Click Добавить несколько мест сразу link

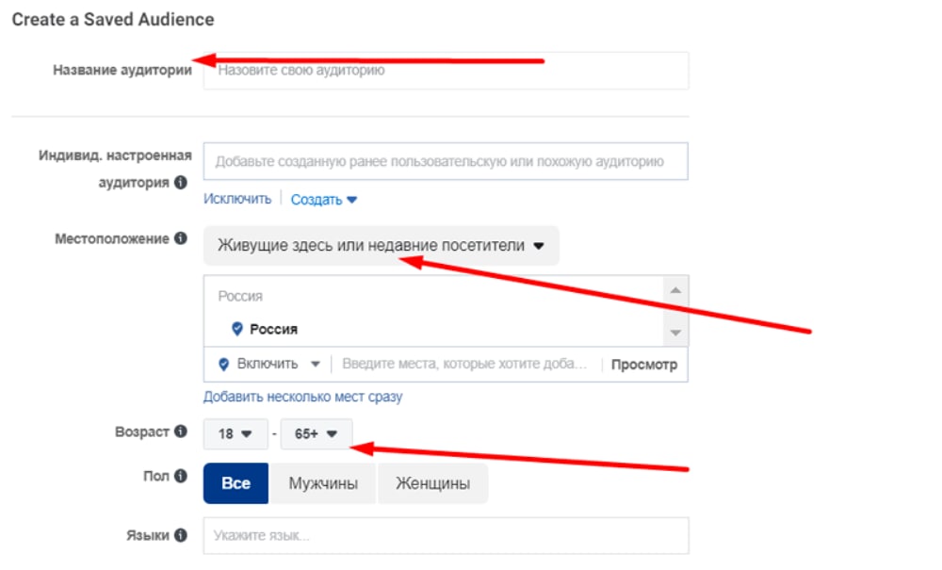pos(302,397)
